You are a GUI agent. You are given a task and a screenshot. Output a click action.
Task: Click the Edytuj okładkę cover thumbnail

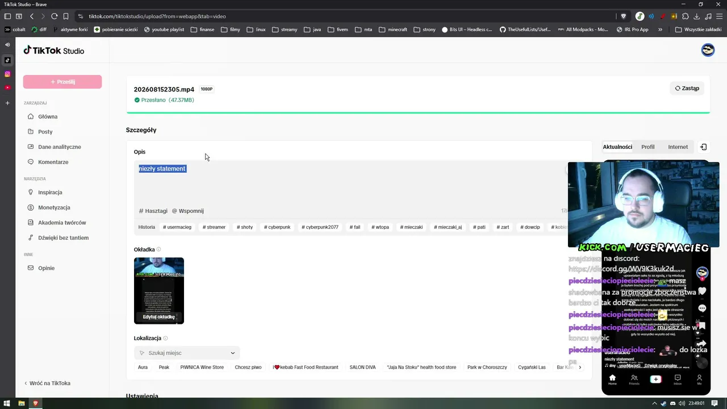point(159,291)
